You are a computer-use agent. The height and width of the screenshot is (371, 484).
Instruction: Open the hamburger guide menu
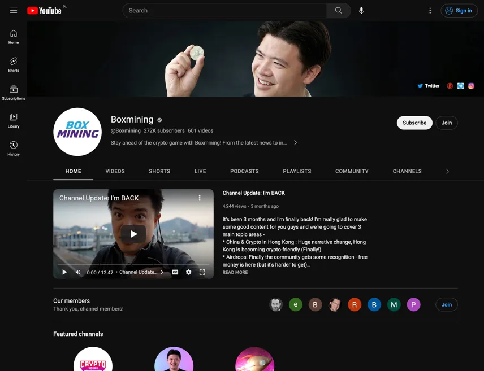[14, 11]
